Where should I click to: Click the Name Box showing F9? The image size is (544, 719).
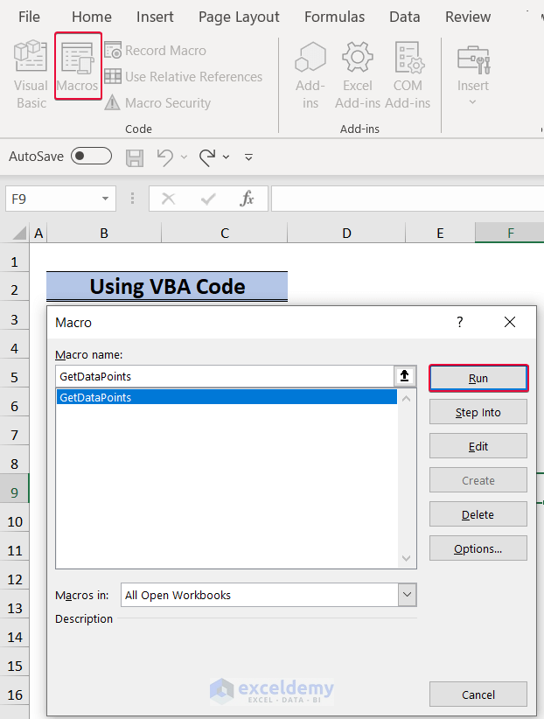coord(60,199)
